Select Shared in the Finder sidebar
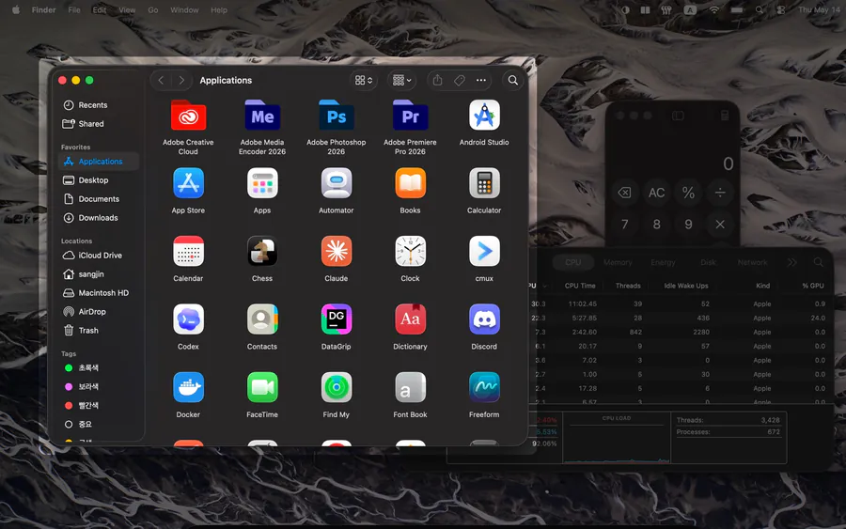The image size is (846, 529). [99, 124]
